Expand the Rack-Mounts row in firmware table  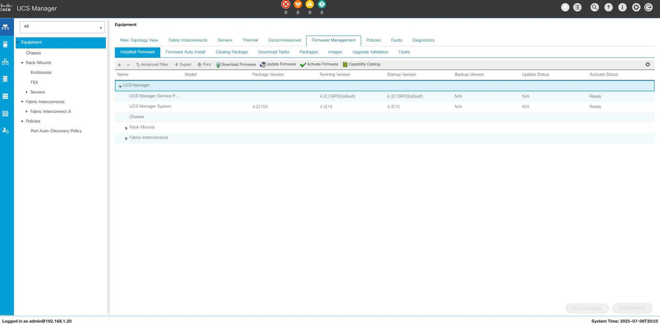click(126, 128)
